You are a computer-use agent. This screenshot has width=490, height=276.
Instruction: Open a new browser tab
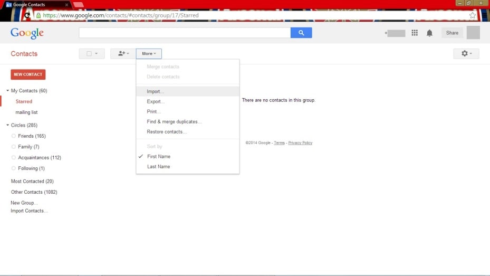pos(78,4)
